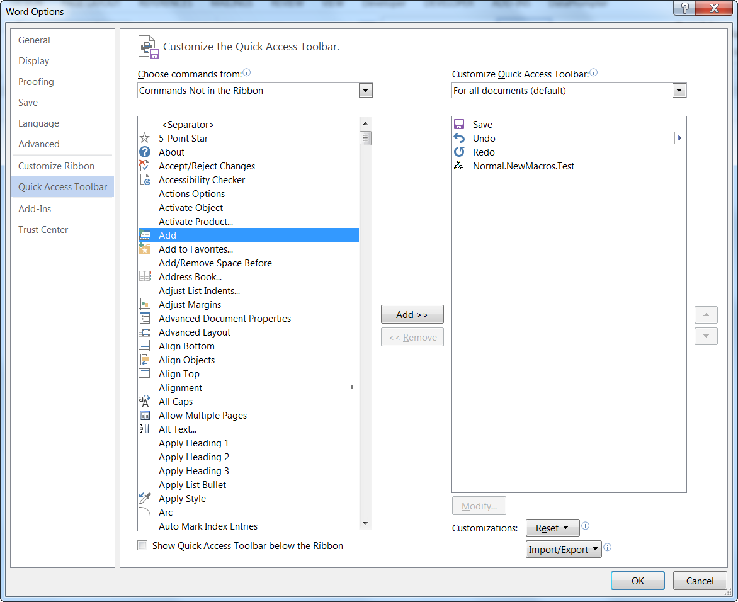Image resolution: width=738 pixels, height=602 pixels.
Task: Select Activate Product... command
Action: (x=249, y=221)
